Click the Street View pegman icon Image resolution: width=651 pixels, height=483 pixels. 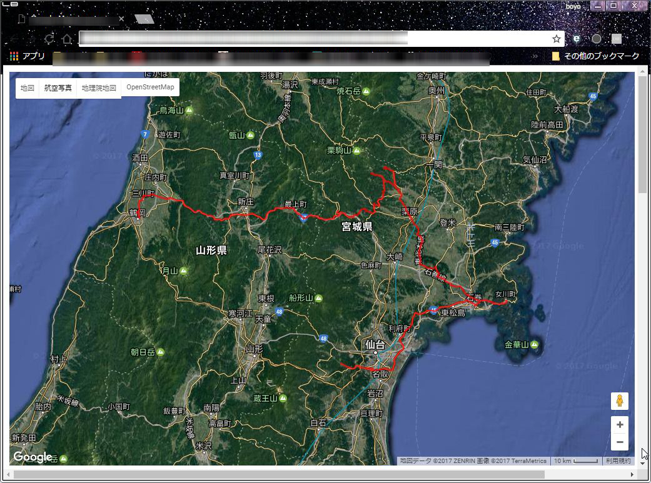(620, 401)
